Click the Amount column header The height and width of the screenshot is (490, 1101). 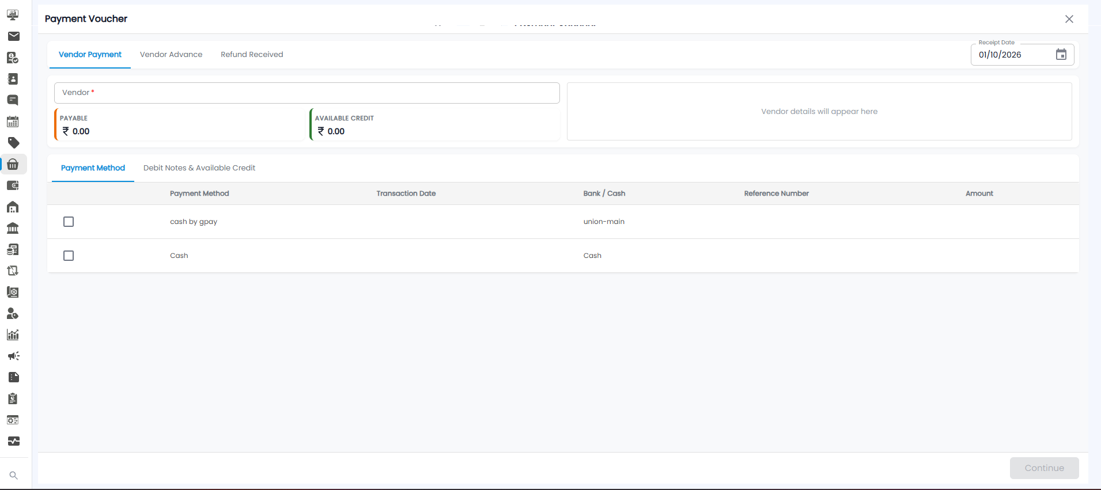(x=979, y=193)
